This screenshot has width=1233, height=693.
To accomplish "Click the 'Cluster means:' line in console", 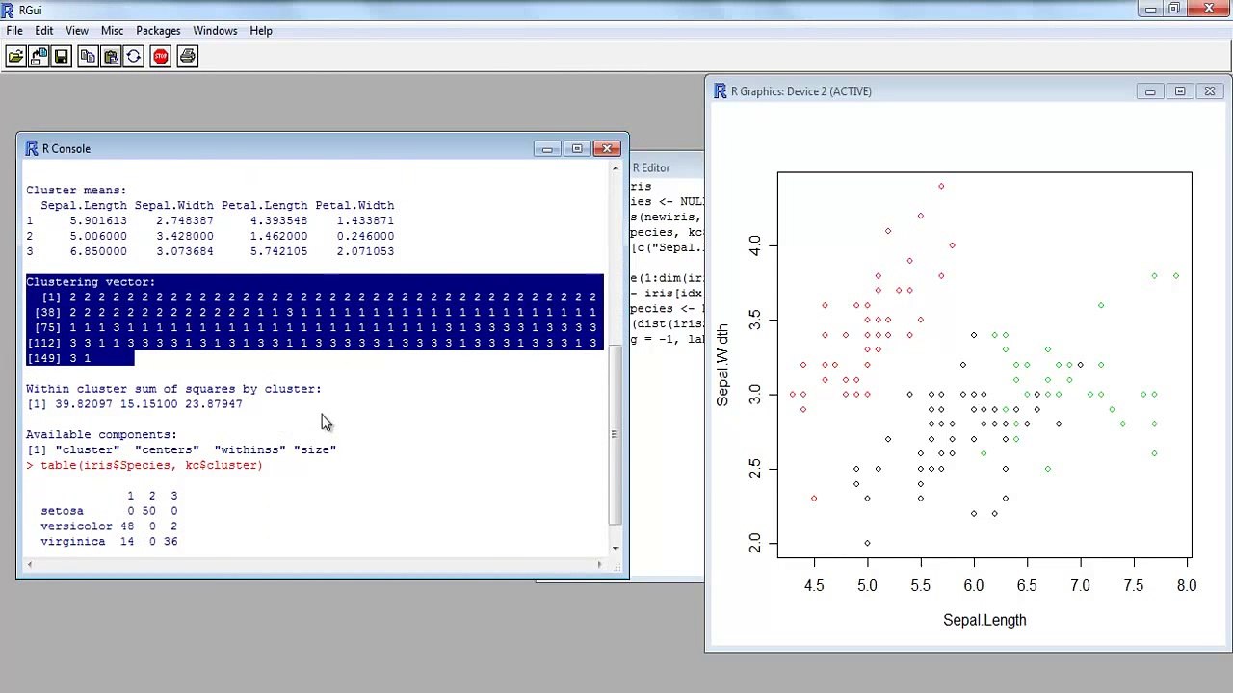I will (76, 190).
